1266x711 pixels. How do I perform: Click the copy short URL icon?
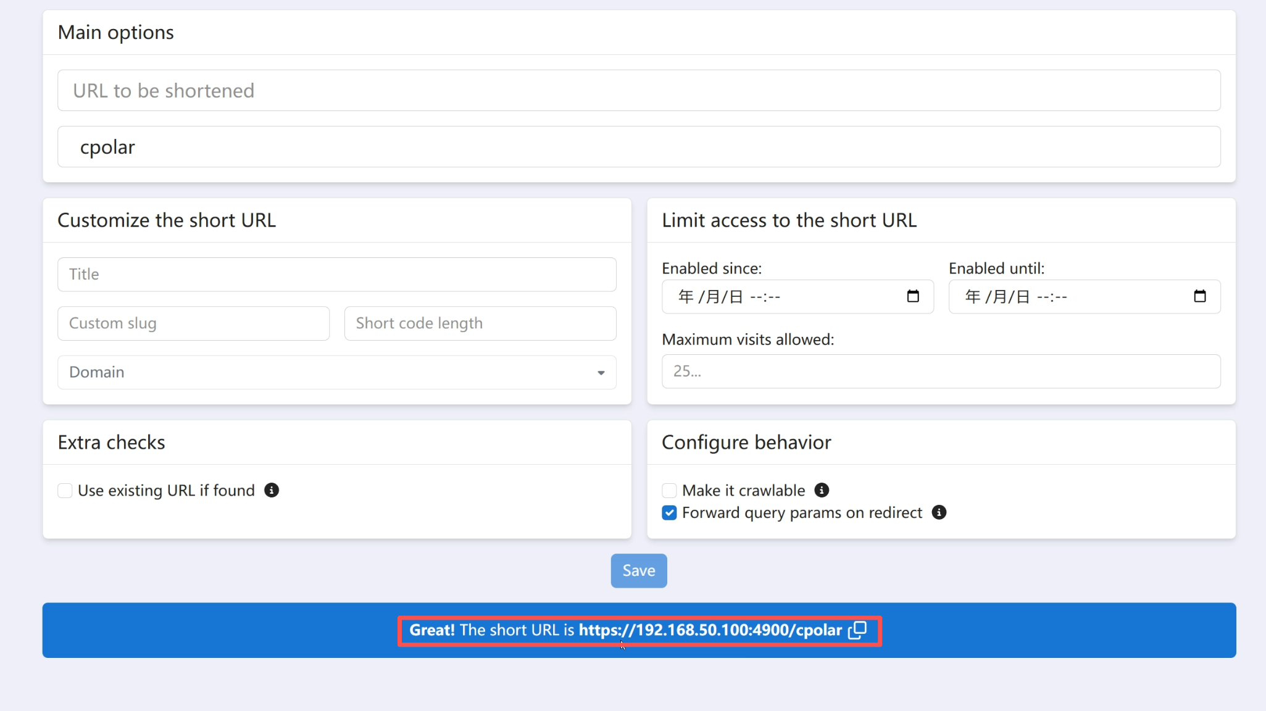tap(857, 630)
